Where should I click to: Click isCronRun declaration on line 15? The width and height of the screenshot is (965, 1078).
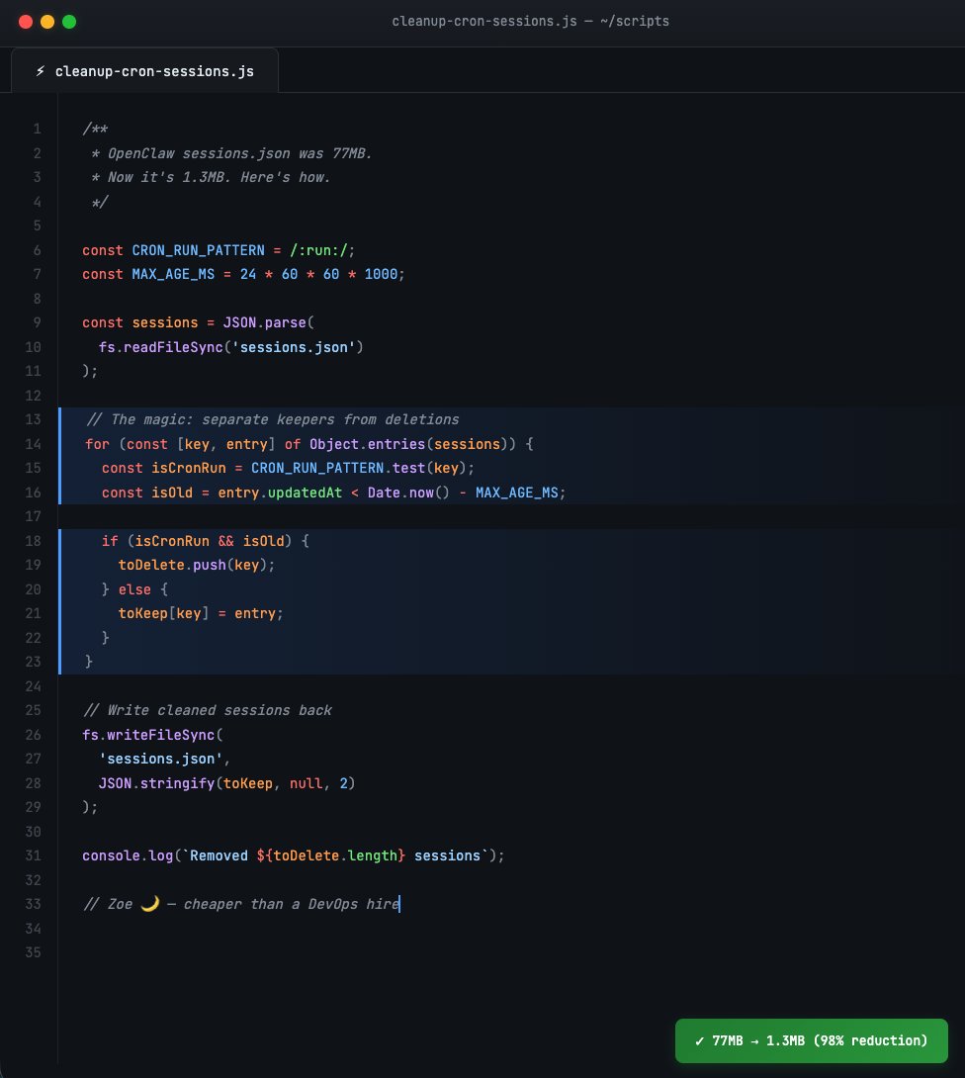pyautogui.click(x=188, y=468)
